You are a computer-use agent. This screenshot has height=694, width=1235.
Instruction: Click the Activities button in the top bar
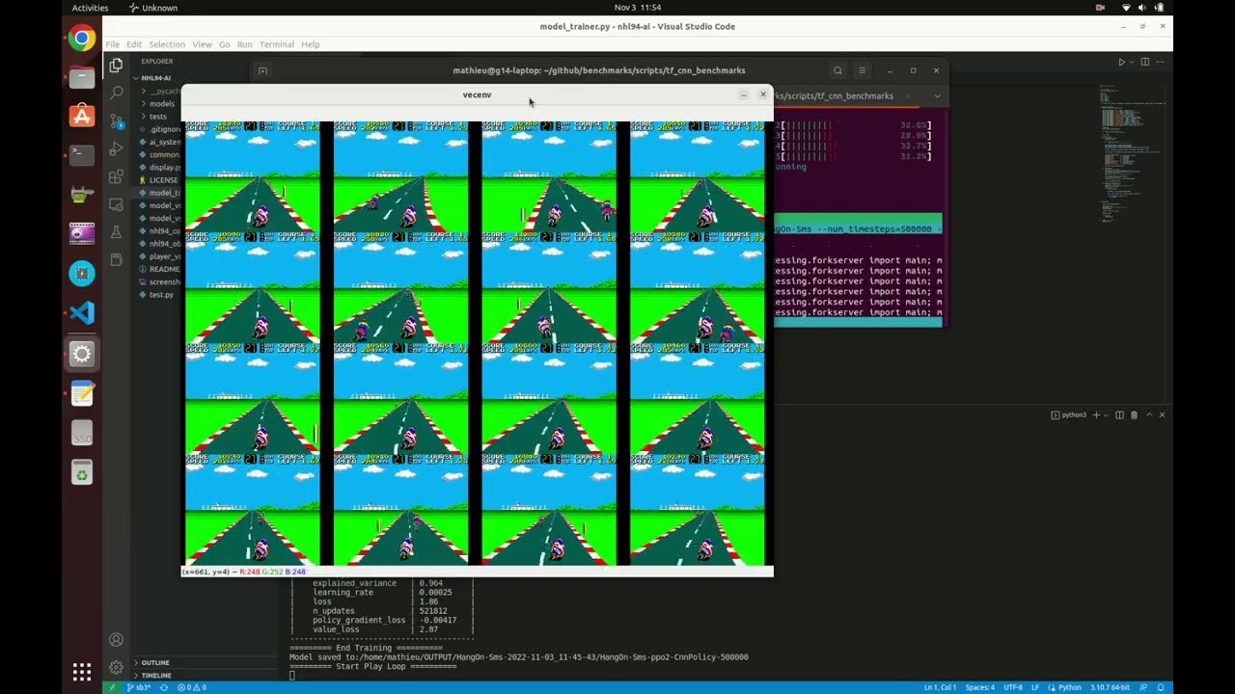point(92,8)
